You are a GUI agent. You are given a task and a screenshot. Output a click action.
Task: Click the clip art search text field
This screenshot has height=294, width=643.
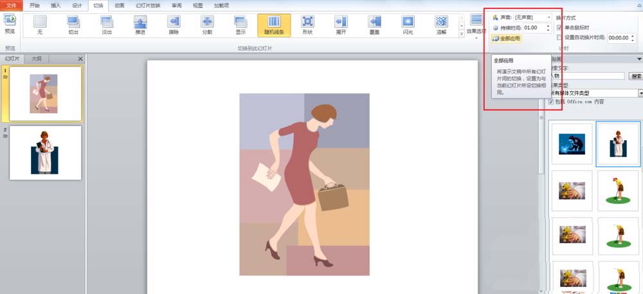[586, 76]
